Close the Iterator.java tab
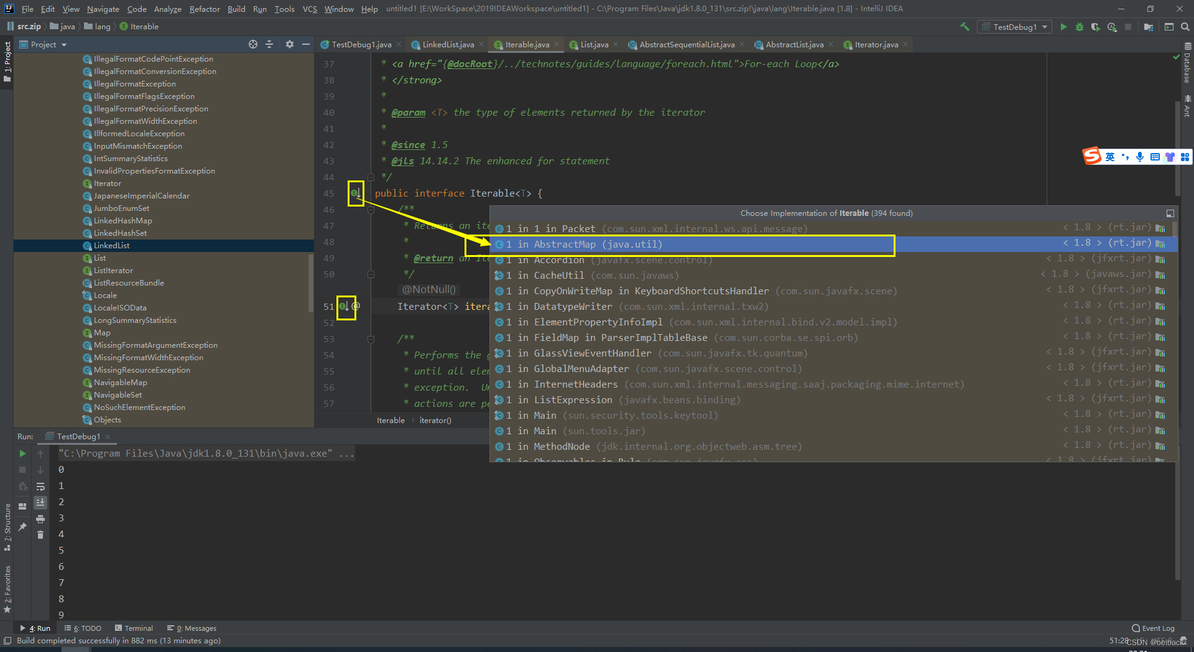 point(905,44)
